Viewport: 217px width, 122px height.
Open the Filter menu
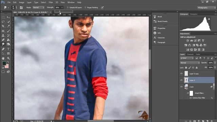51,2
